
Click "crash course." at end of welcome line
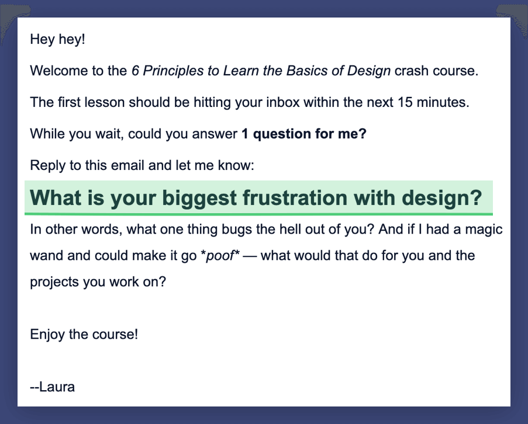[436, 71]
